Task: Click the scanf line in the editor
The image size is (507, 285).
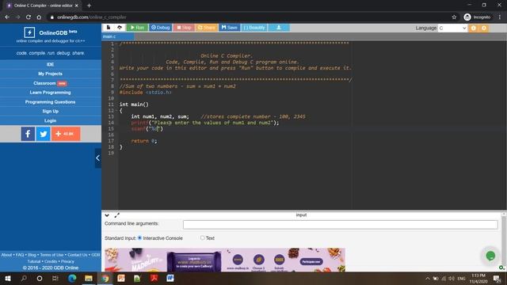Action: click(x=147, y=128)
